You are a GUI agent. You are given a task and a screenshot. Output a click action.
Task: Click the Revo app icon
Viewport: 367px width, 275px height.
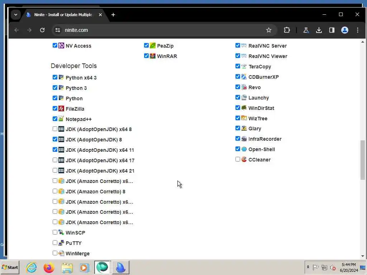point(244,87)
